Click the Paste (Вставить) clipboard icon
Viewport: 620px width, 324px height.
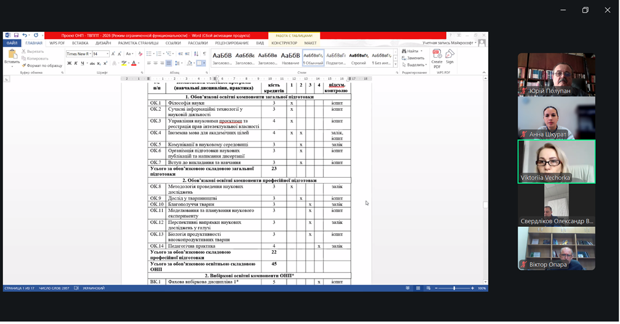12,55
